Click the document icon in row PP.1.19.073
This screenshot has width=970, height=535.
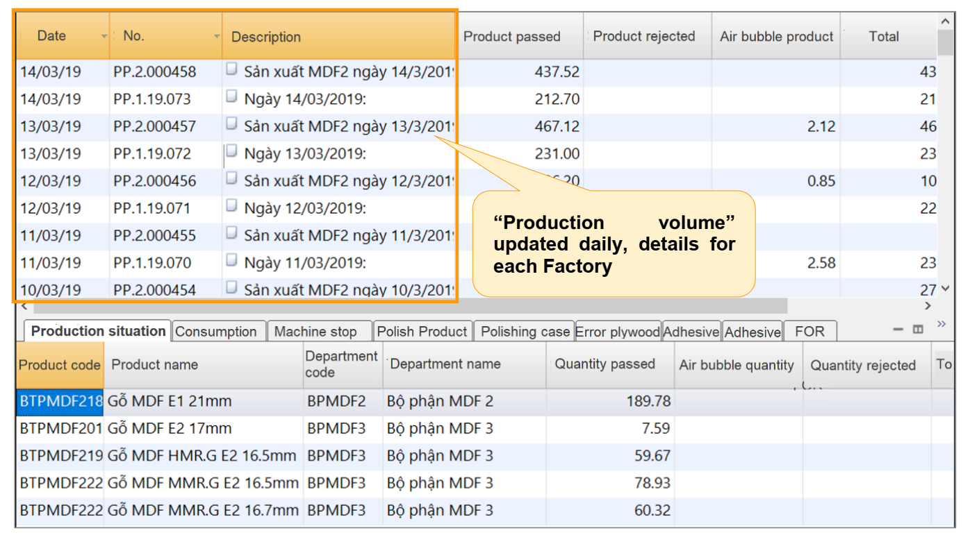tap(232, 97)
